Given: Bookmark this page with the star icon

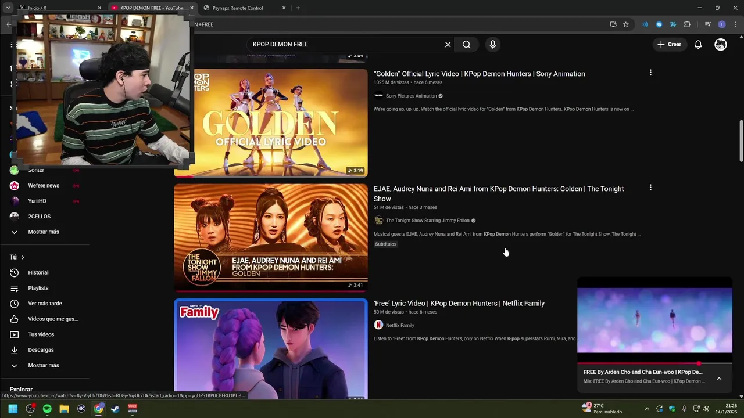Looking at the screenshot, I should pos(625,24).
